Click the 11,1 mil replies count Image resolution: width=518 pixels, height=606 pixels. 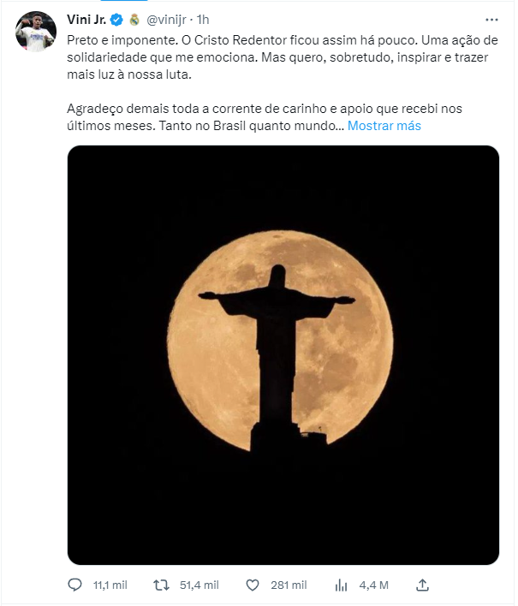pyautogui.click(x=110, y=585)
